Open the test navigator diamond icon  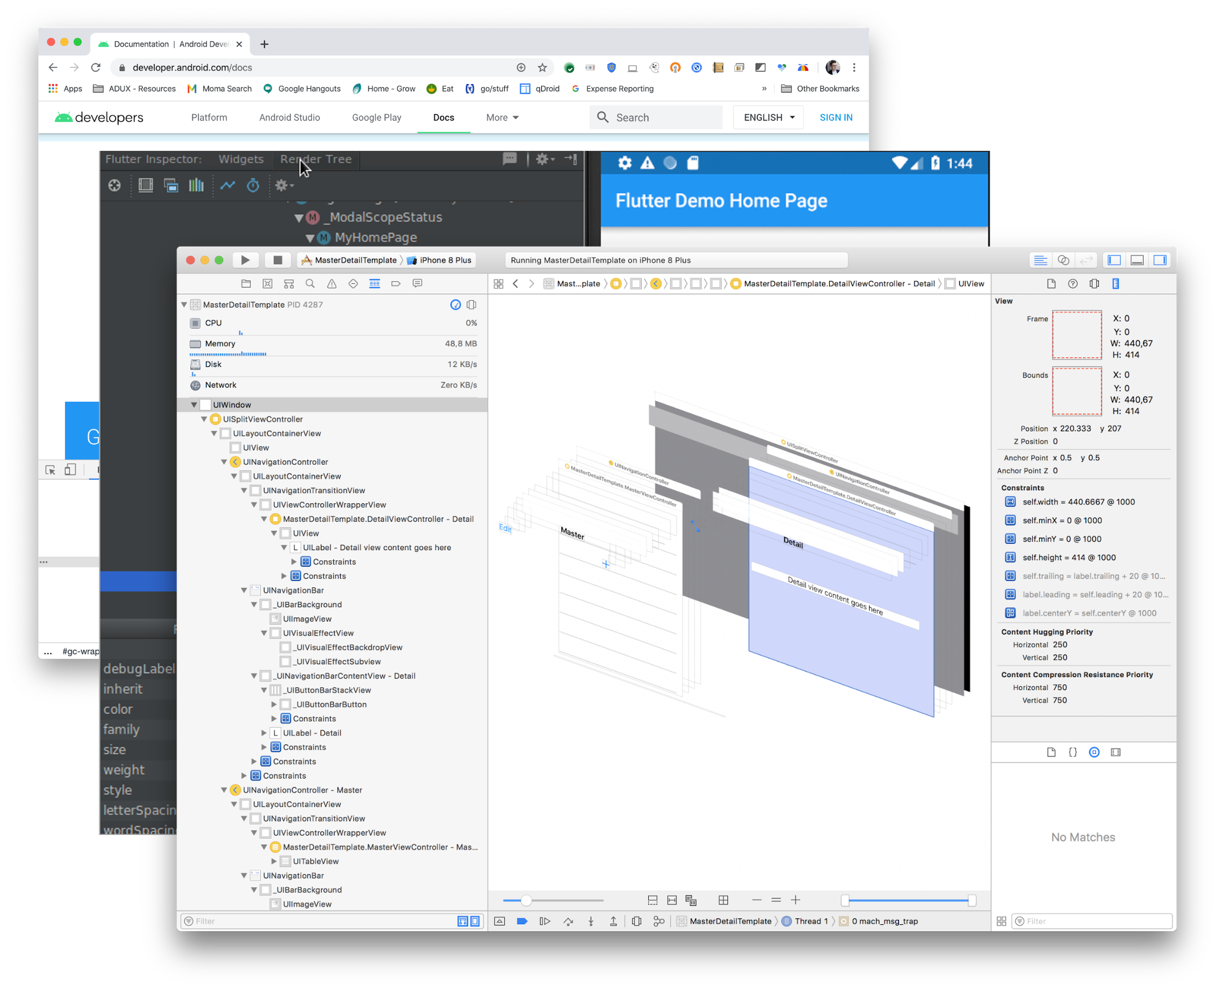353,284
